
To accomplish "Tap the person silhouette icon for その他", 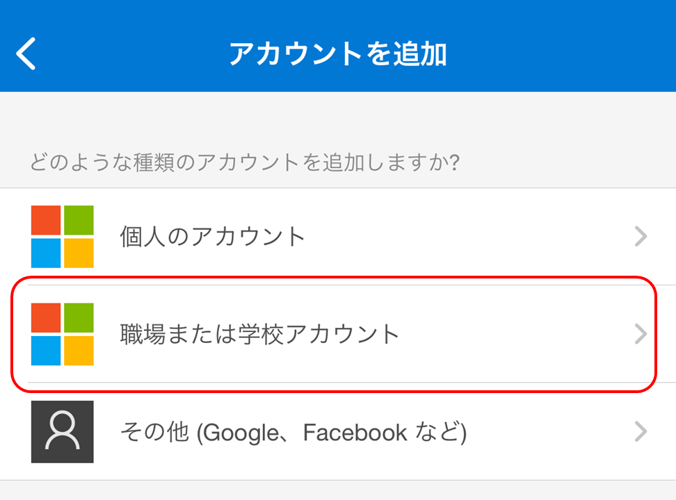I will pos(63,432).
